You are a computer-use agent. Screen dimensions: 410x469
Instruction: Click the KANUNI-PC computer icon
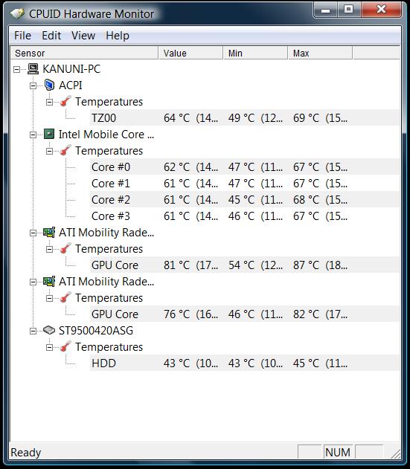(33, 69)
